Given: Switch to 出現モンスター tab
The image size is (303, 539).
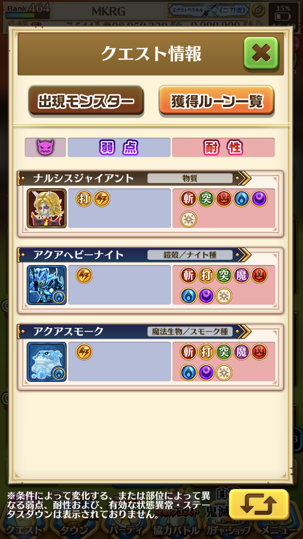Looking at the screenshot, I should 86,101.
